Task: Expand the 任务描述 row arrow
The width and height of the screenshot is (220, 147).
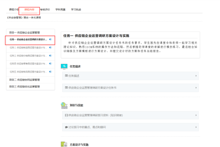Action: (x=196, y=76)
